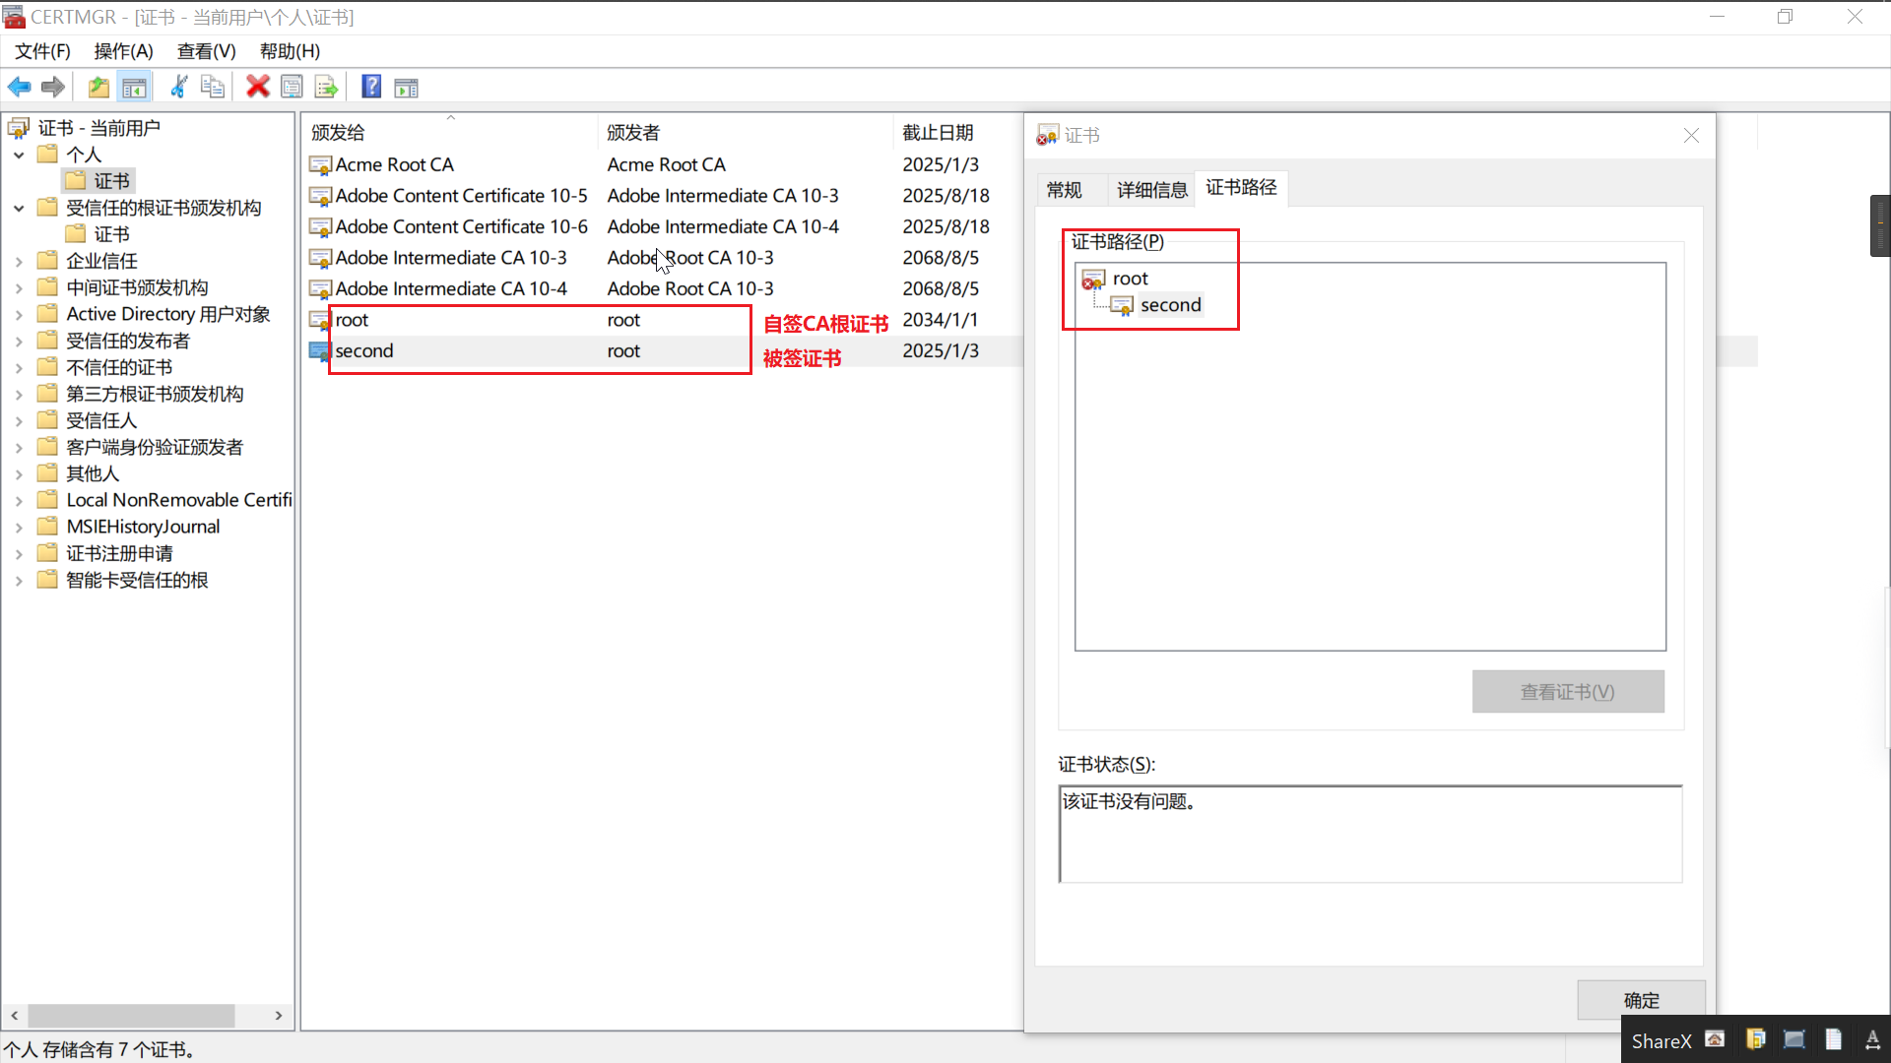
Task: Expand the 受信任的根证书颁发机构 node
Action: coord(18,207)
